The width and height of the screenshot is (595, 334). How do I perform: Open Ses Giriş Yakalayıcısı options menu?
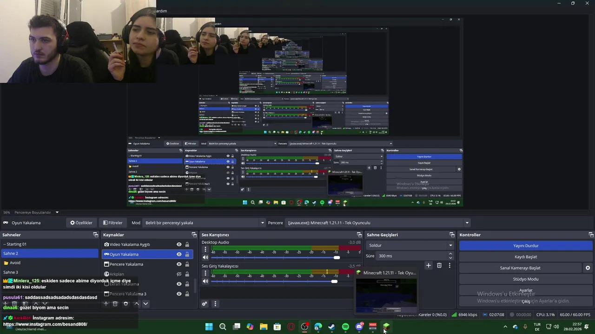click(x=205, y=273)
